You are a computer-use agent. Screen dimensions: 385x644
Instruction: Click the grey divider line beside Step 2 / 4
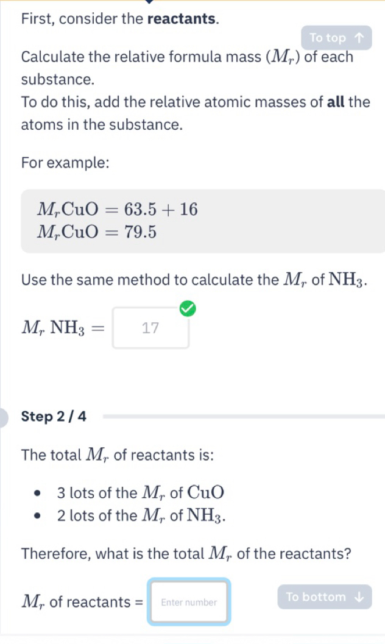click(244, 417)
